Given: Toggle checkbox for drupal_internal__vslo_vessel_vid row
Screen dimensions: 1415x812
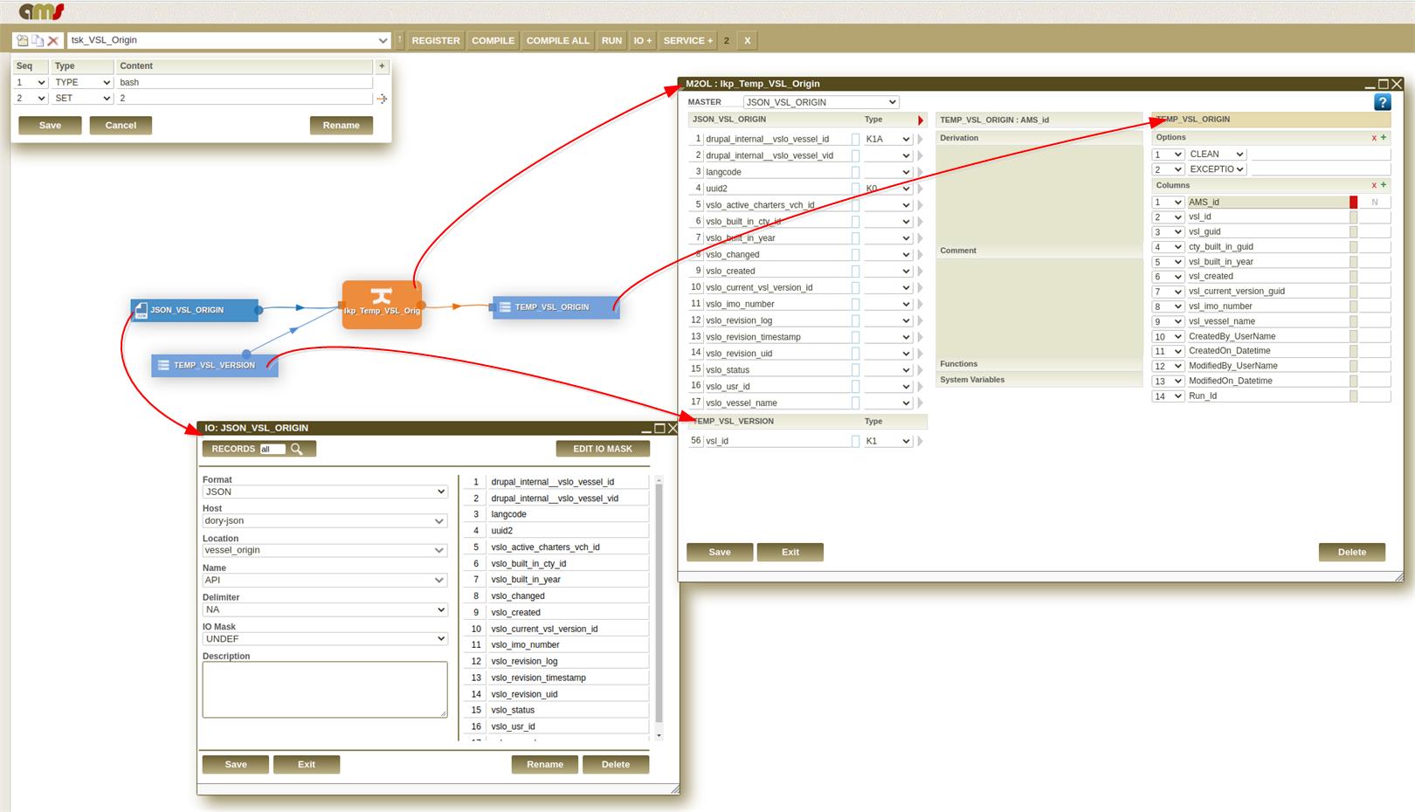Looking at the screenshot, I should click(855, 155).
